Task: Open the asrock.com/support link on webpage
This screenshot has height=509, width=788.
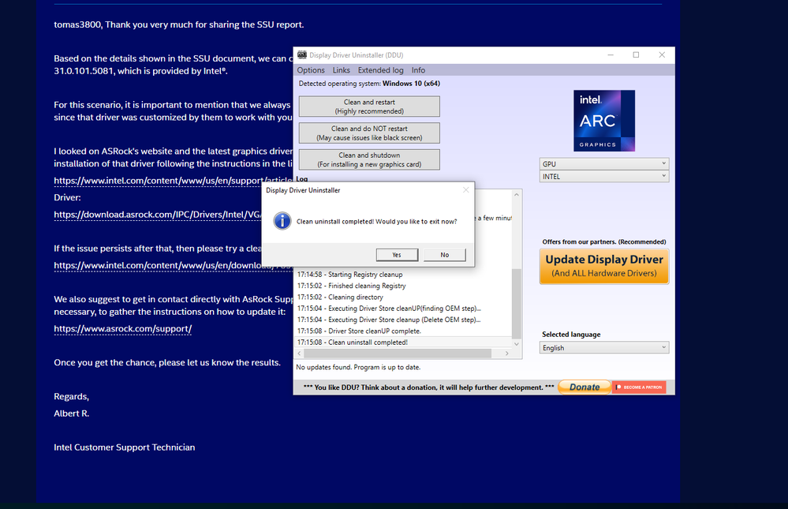Action: [x=122, y=329]
